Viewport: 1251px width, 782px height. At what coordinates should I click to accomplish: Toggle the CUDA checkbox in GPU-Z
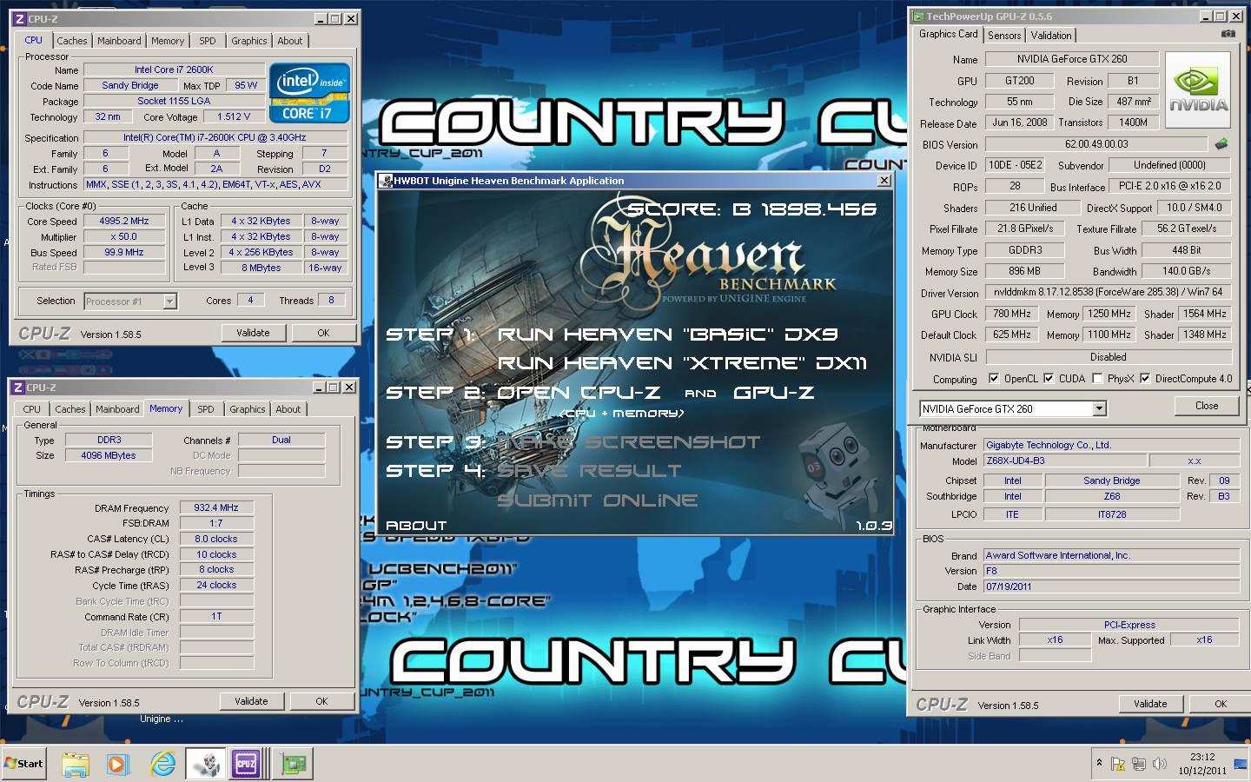(x=1049, y=379)
